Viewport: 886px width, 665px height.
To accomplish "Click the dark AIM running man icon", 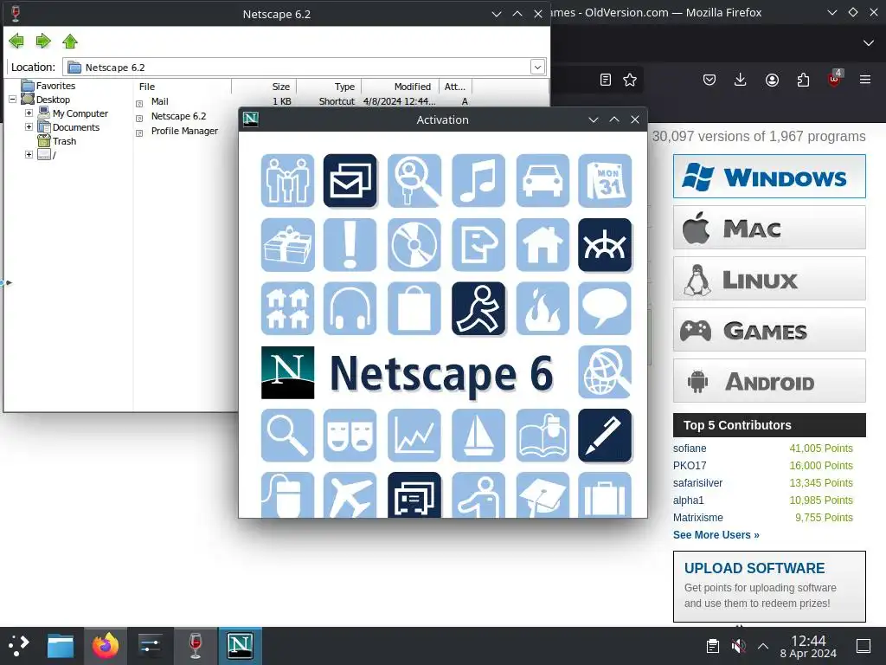I will [478, 309].
